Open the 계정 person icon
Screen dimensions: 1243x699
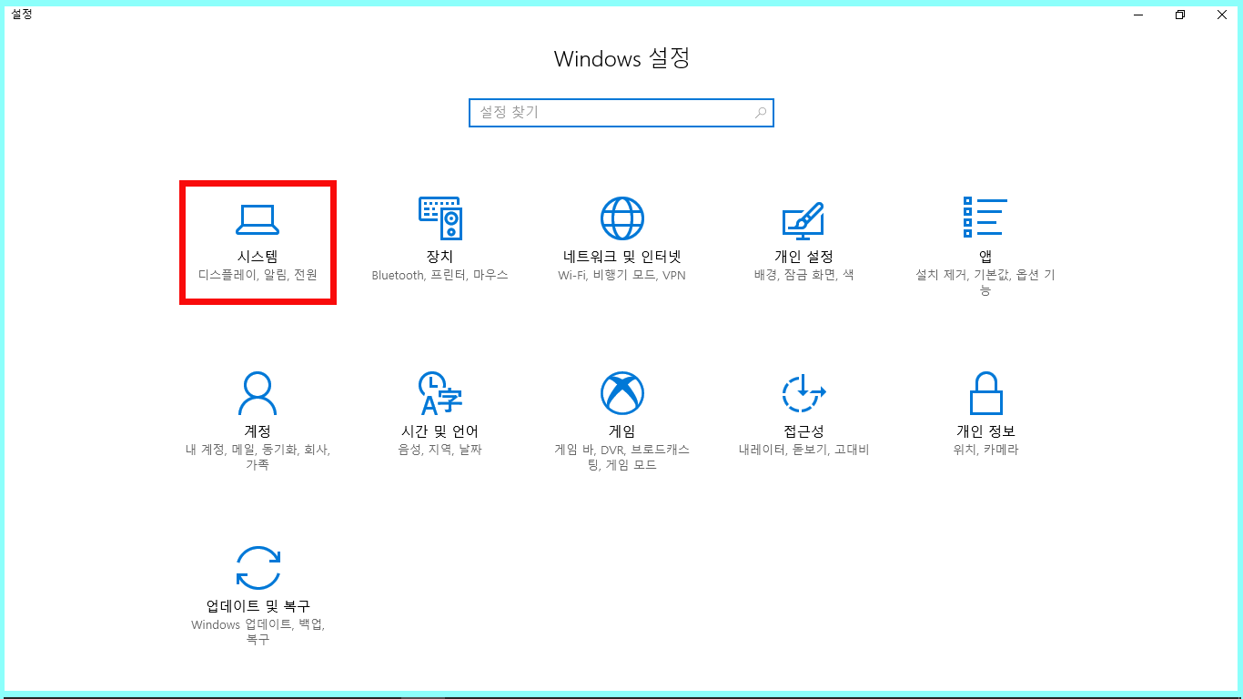tap(258, 393)
